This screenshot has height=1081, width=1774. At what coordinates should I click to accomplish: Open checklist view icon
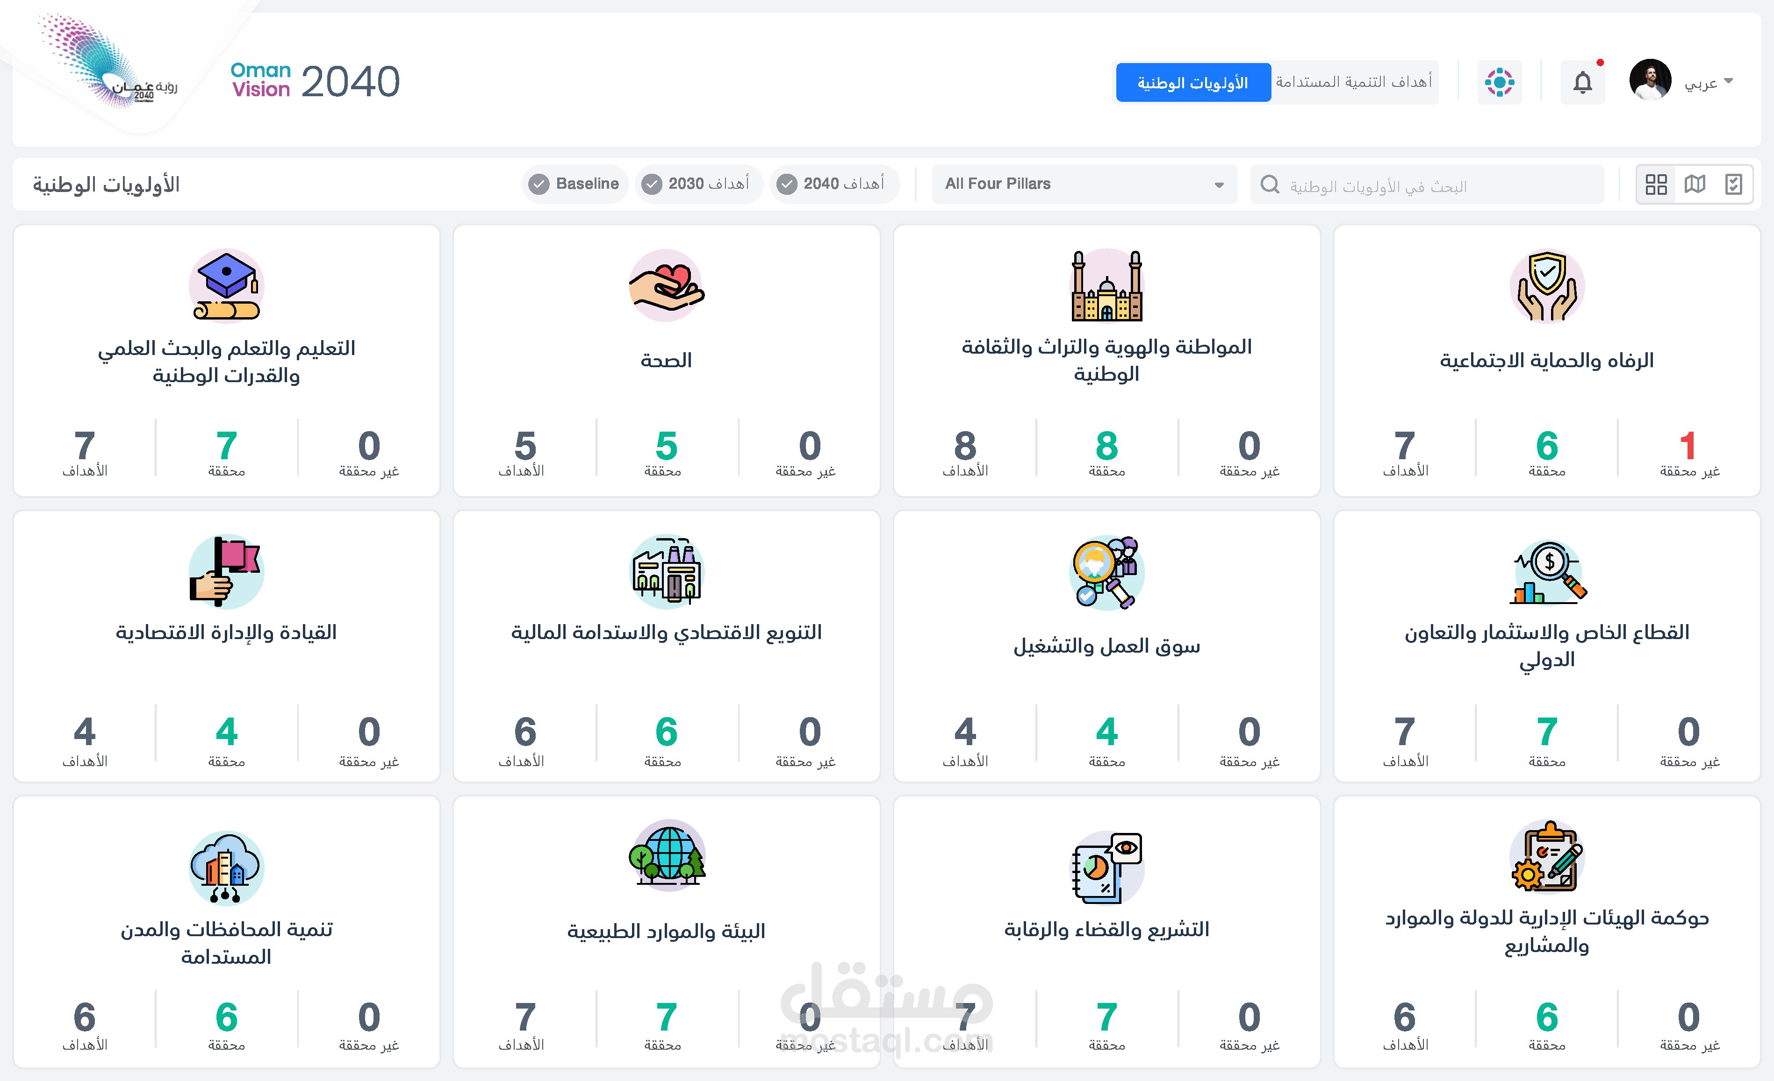(1733, 184)
